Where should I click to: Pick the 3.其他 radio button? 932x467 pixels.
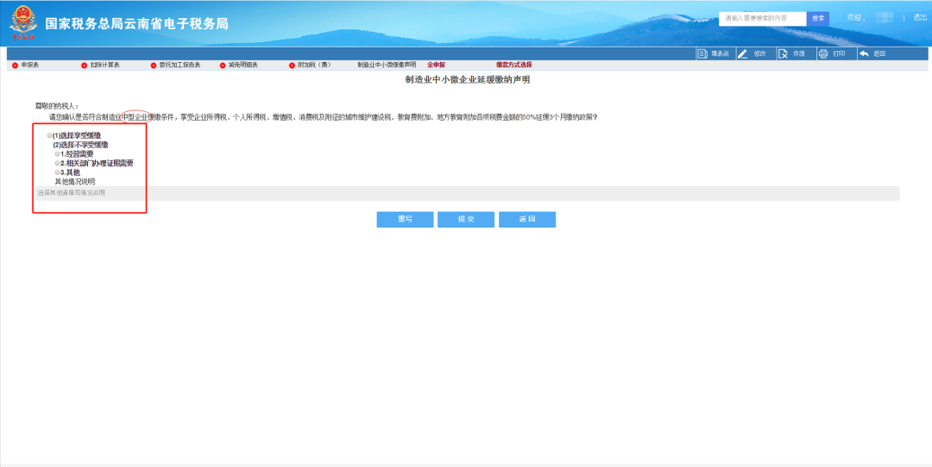[x=58, y=172]
